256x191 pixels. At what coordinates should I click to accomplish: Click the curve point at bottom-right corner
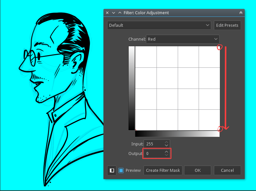[220, 130]
